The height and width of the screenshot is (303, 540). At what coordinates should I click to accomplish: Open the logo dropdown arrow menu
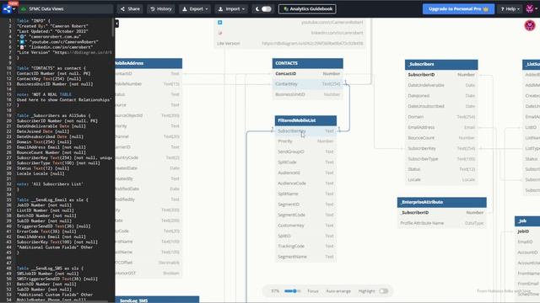pyautogui.click(x=13, y=9)
